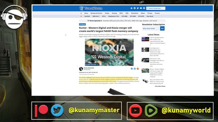Image resolution: width=218 pixels, height=122 pixels.
Task: Open the Newsletter menu item
Action: pos(135,13)
